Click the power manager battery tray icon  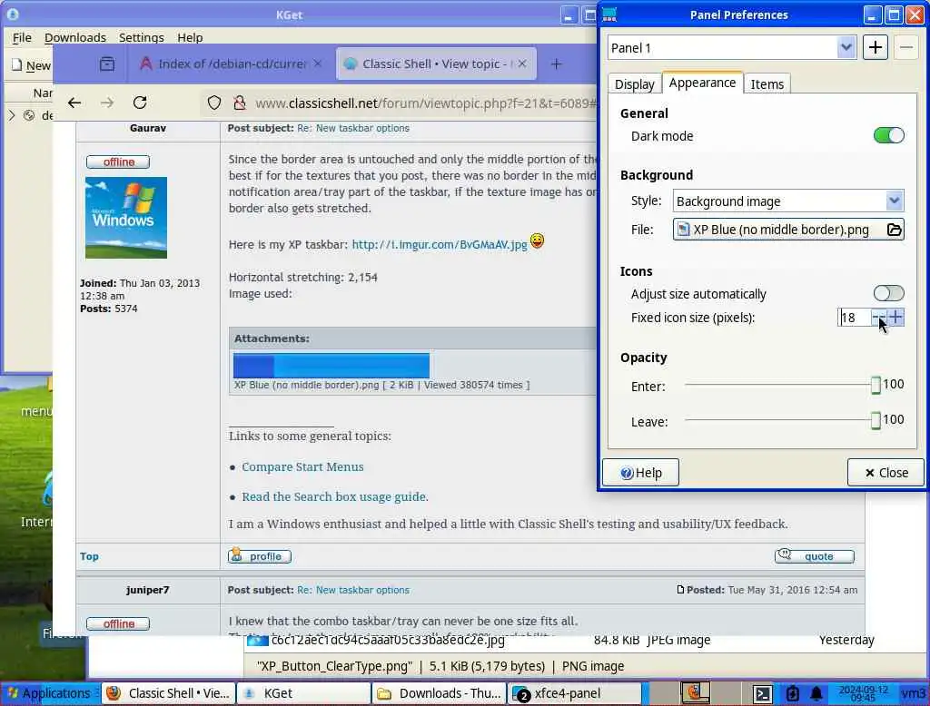pos(792,693)
